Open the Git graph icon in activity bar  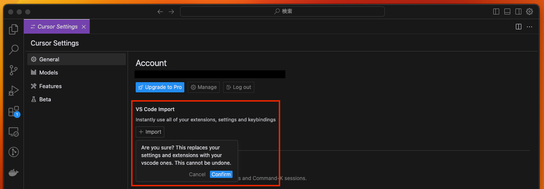(14, 152)
